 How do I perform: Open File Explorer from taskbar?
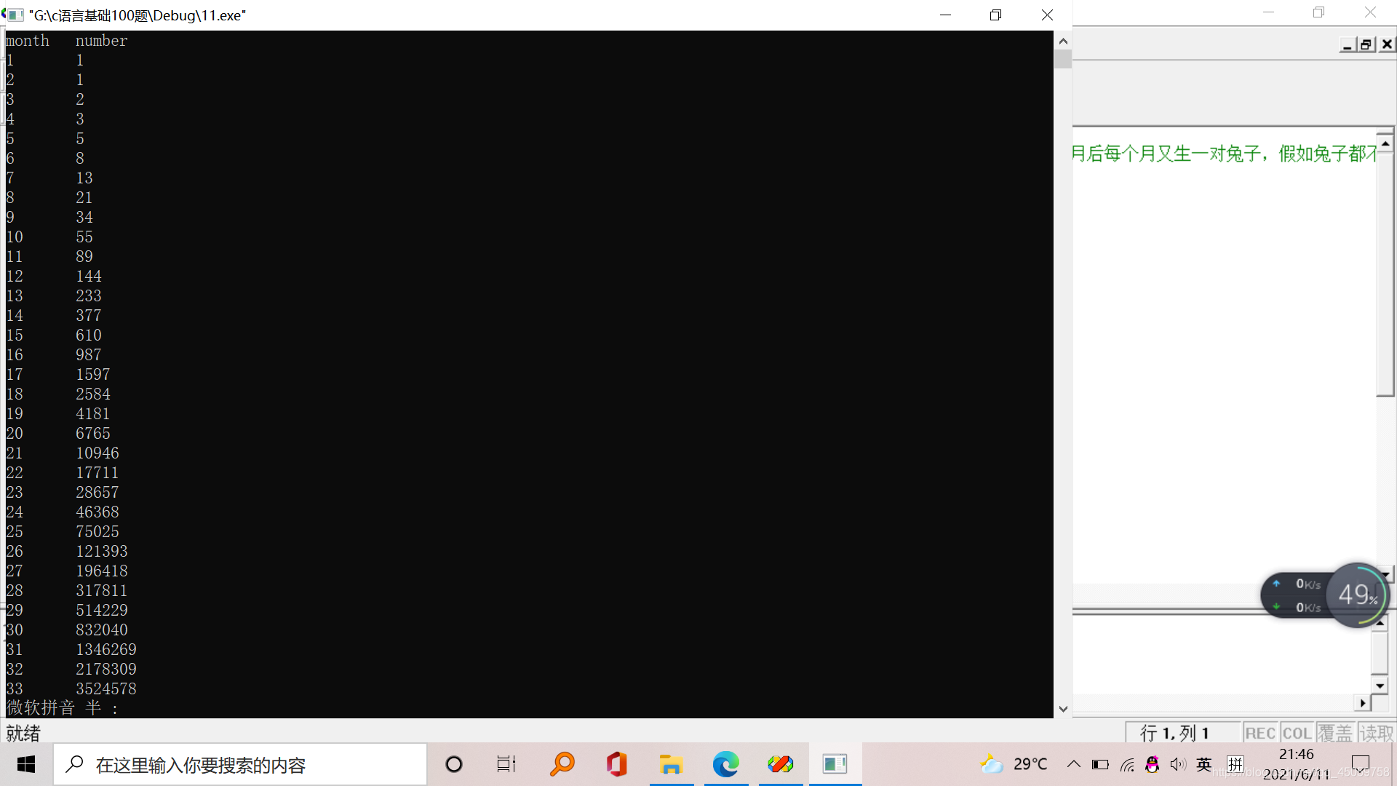click(671, 764)
